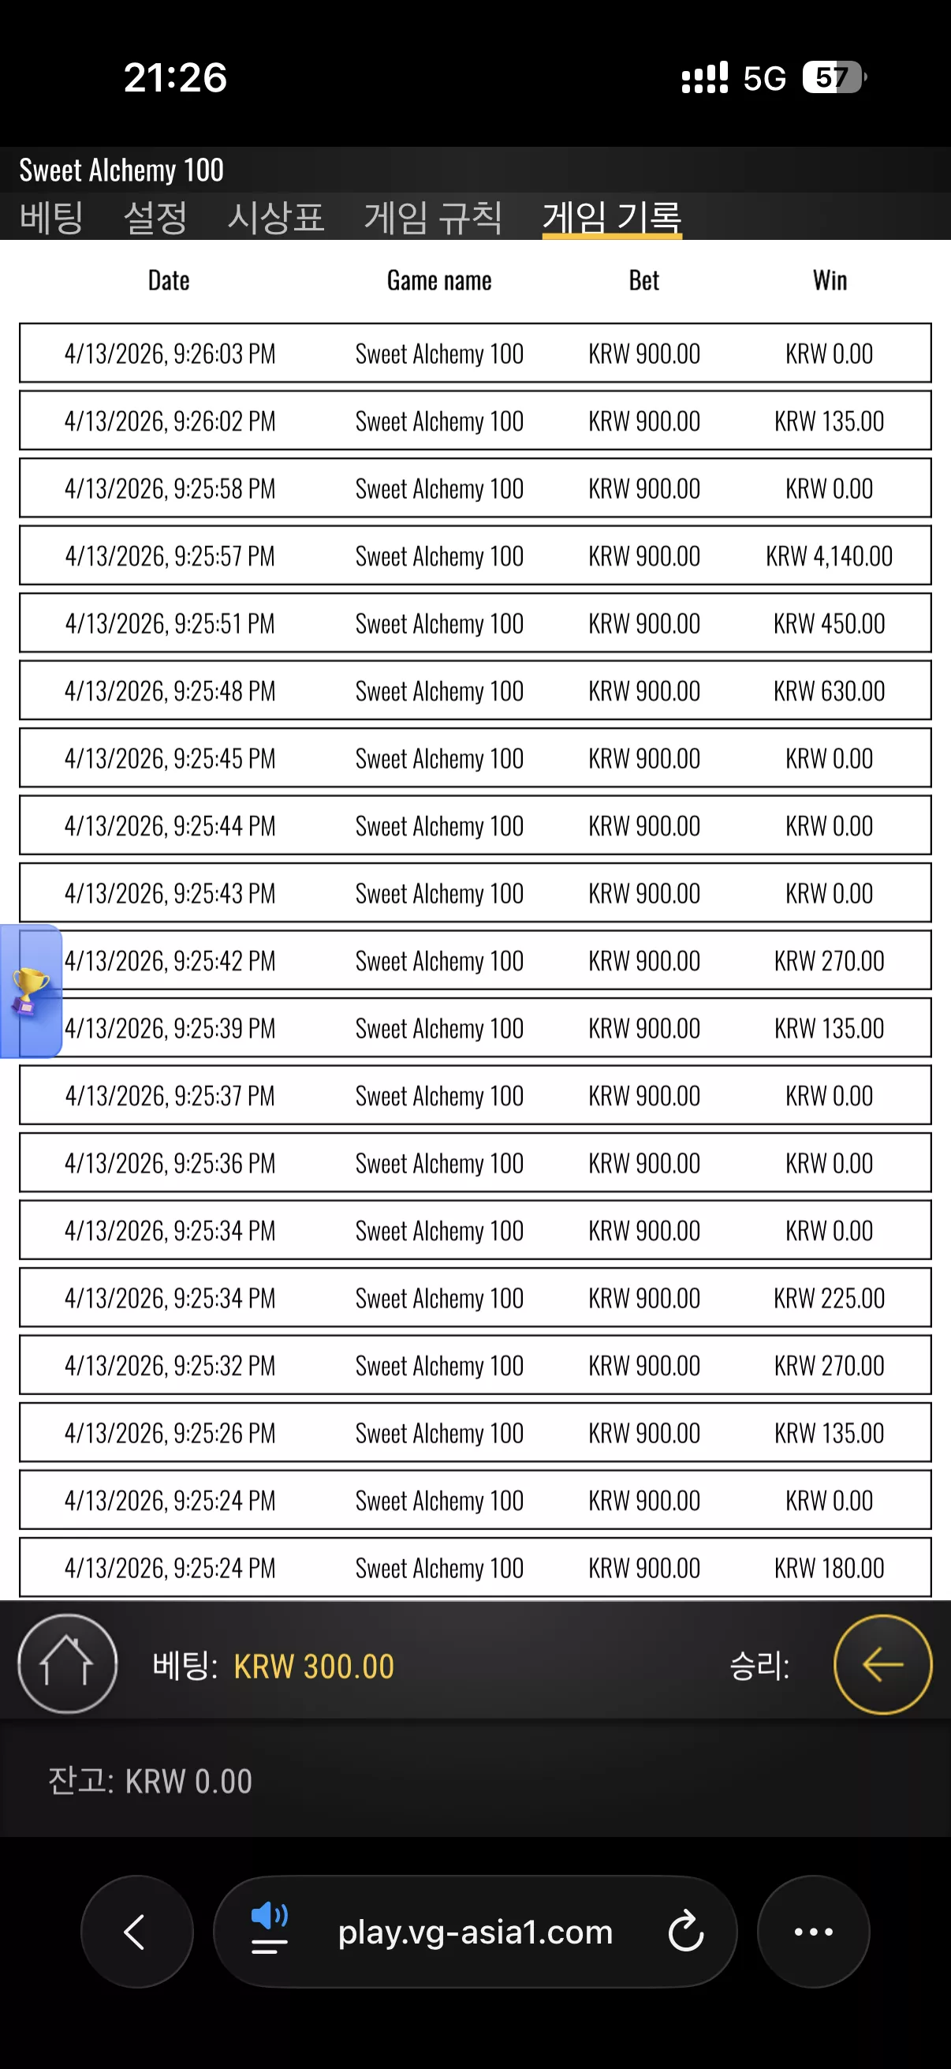Open the 9:25:57 PM KRW 4,140.00 record
Viewport: 951px width, 2069px height.
475,555
